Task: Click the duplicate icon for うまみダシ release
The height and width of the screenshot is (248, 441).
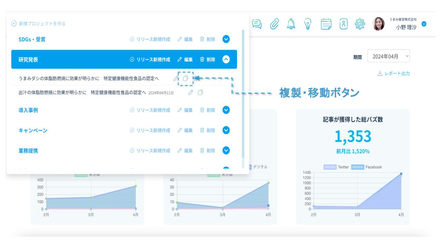Action: point(185,79)
